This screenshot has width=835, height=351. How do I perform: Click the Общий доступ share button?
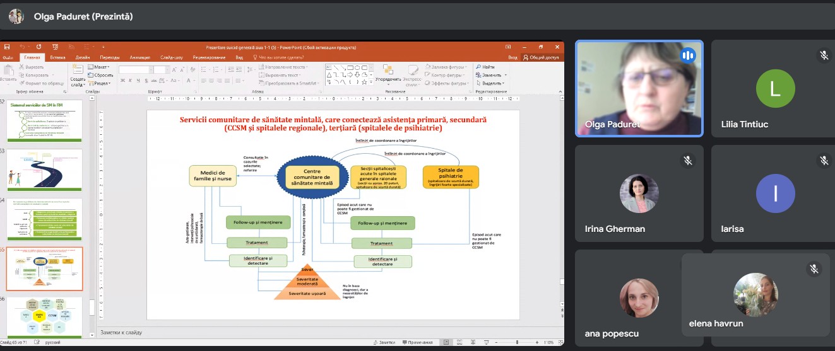pos(543,57)
